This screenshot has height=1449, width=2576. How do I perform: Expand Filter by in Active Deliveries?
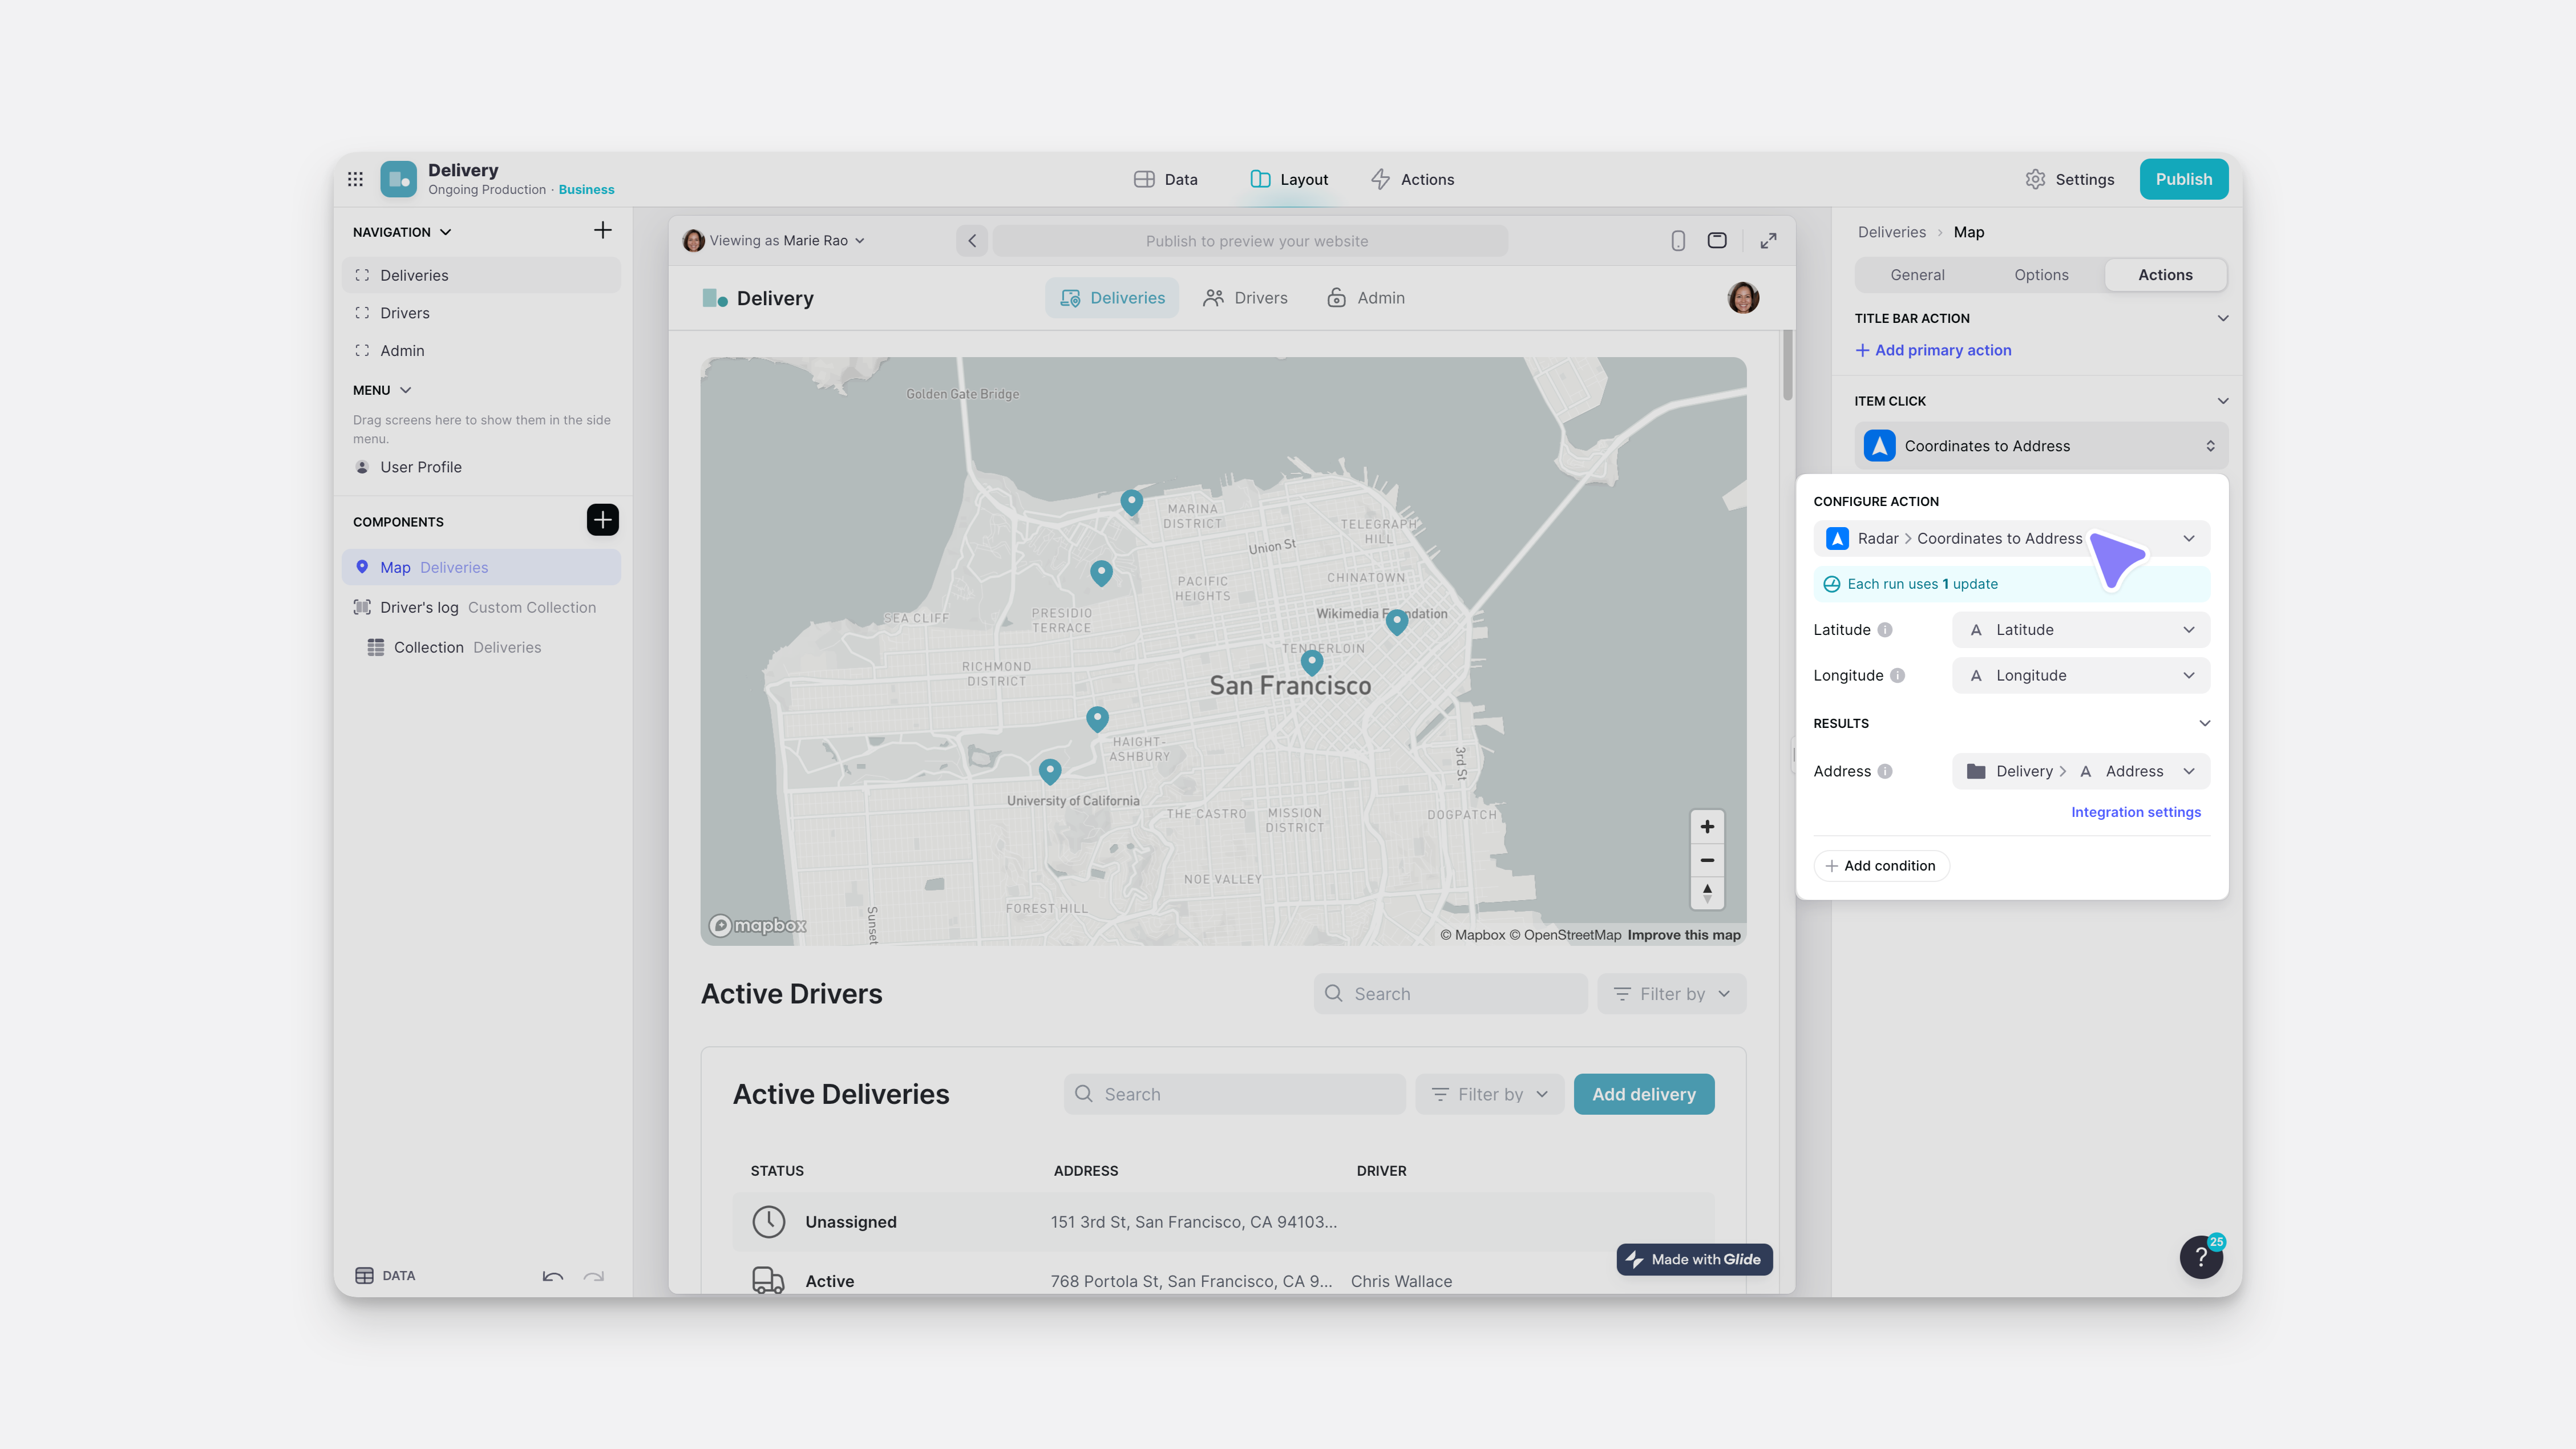[x=1489, y=1094]
